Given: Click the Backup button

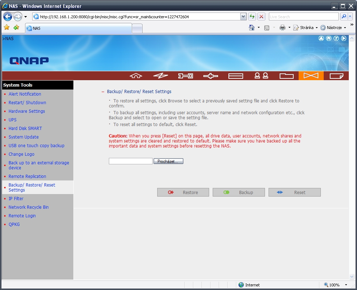Looking at the screenshot, I should pos(239,192).
